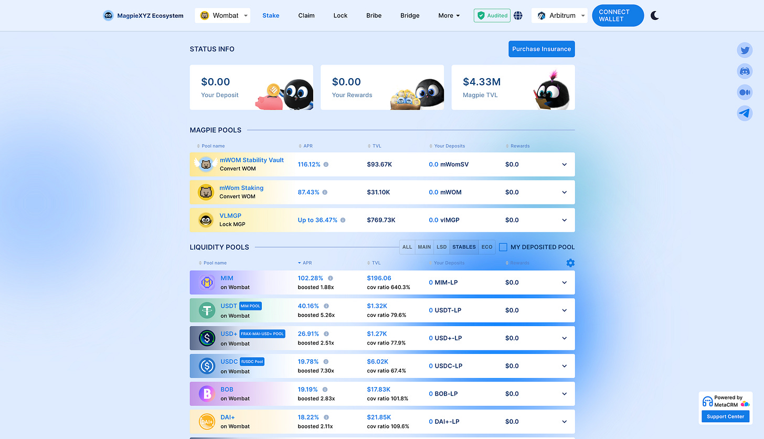The width and height of the screenshot is (764, 439).
Task: Expand the DAI+ pool row
Action: [565, 422]
